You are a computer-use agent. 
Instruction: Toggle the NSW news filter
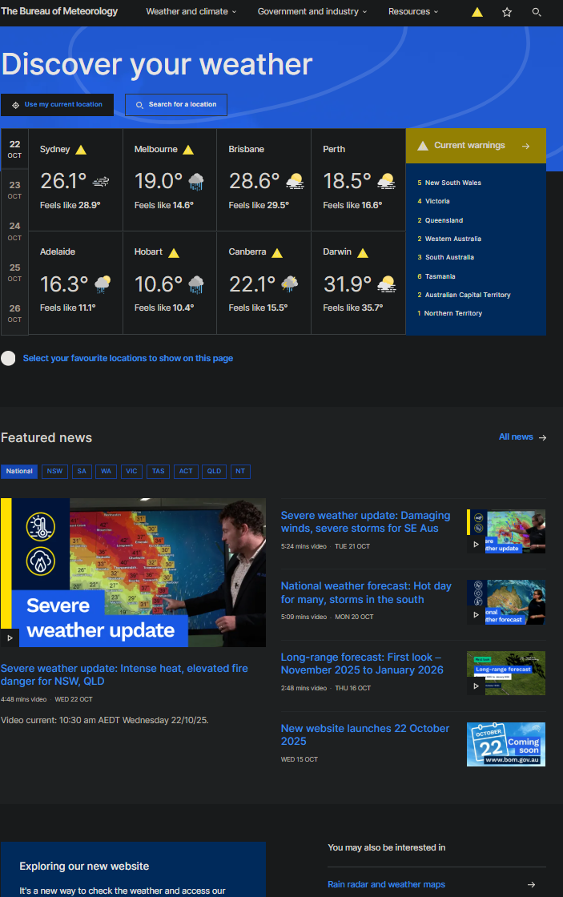(x=54, y=471)
